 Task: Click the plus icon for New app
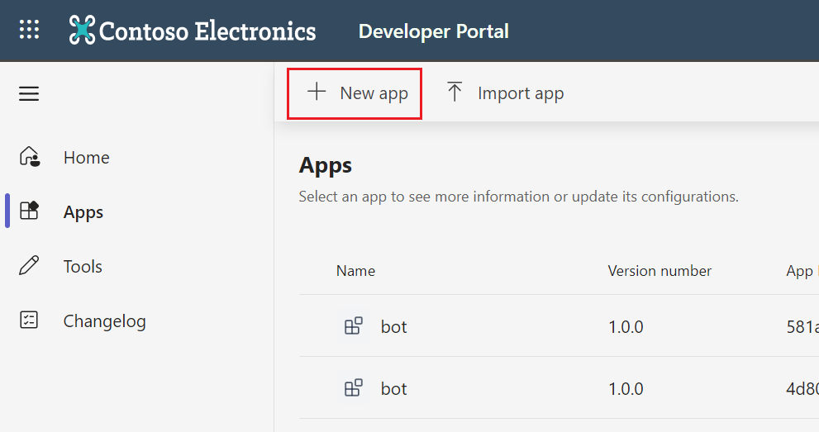click(x=317, y=92)
